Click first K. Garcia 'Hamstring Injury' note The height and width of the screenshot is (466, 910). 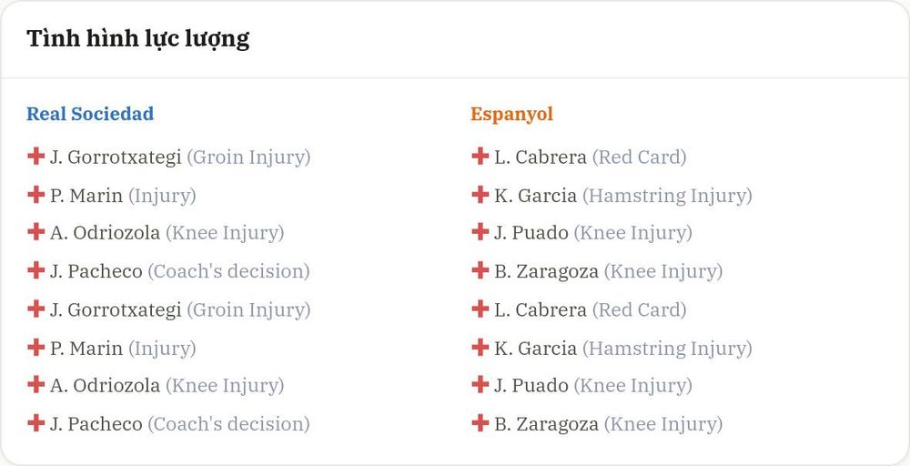(667, 197)
